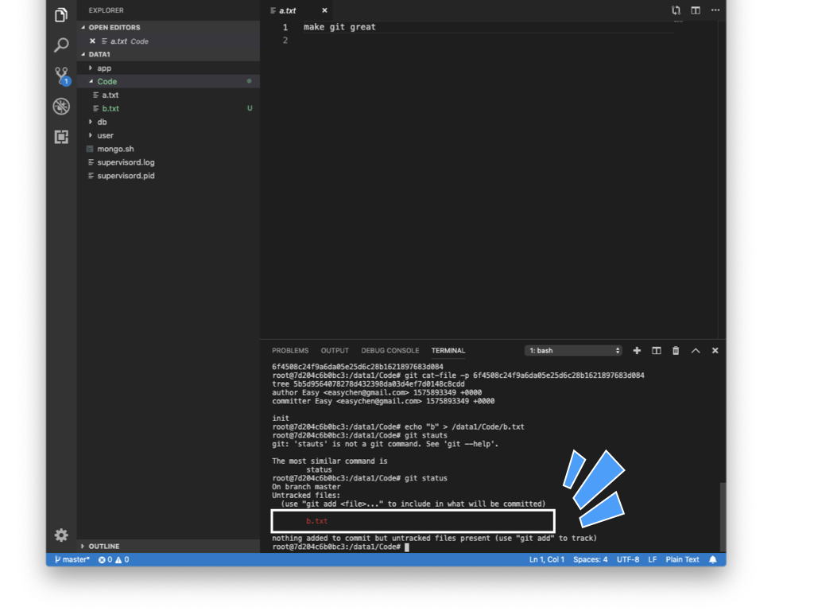This screenshot has width=814, height=611.
Task: Click the master branch in status bar
Action: pyautogui.click(x=72, y=560)
